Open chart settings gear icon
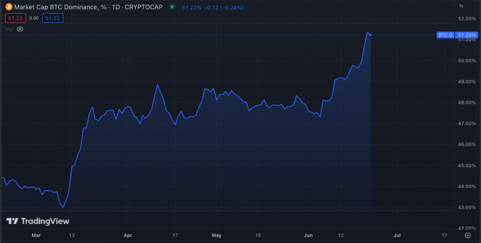Screen dimensions: 481x243 pos(468,235)
